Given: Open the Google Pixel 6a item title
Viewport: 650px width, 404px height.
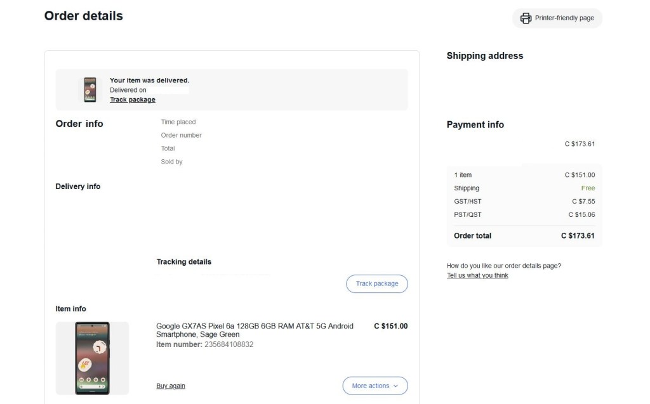Looking at the screenshot, I should [255, 330].
